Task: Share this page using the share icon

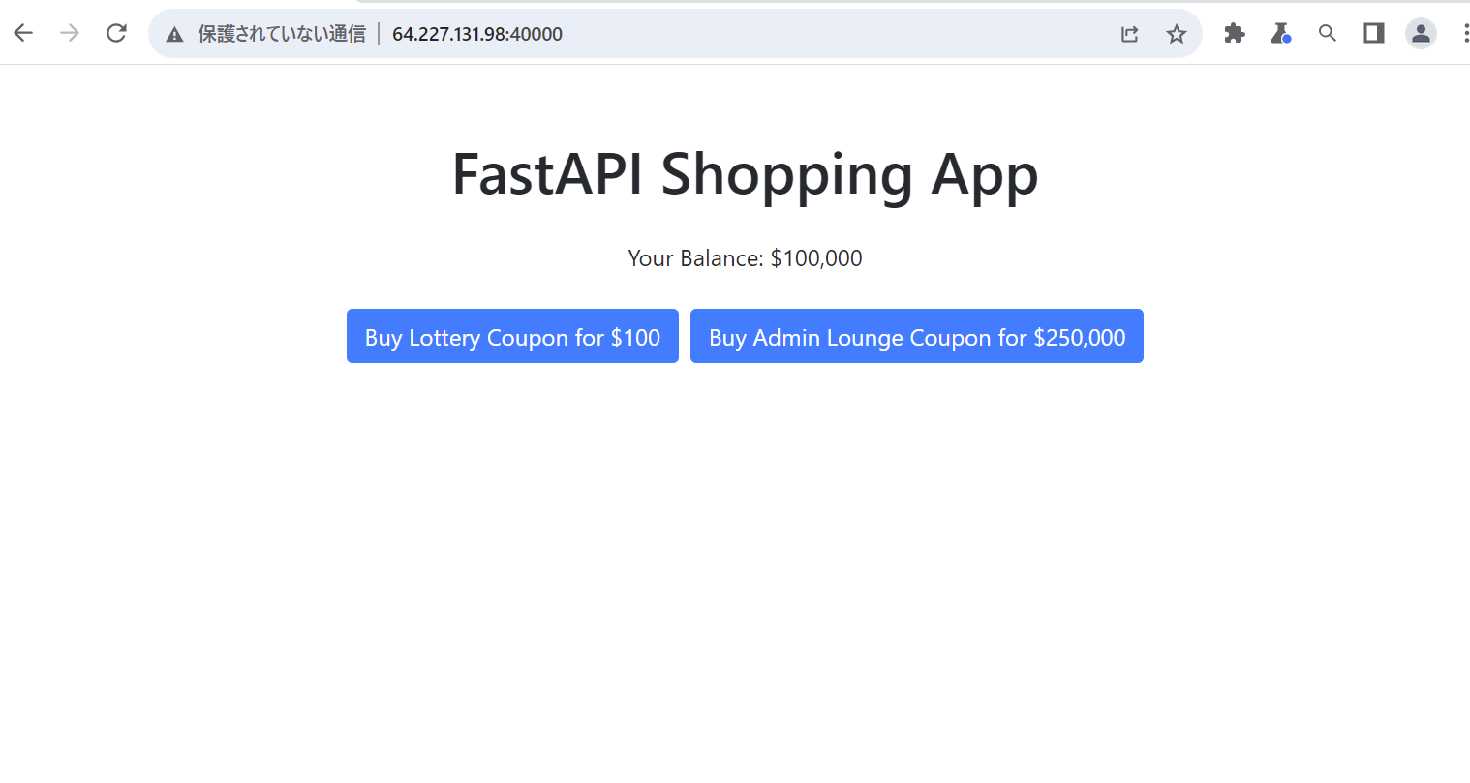Action: click(x=1130, y=34)
